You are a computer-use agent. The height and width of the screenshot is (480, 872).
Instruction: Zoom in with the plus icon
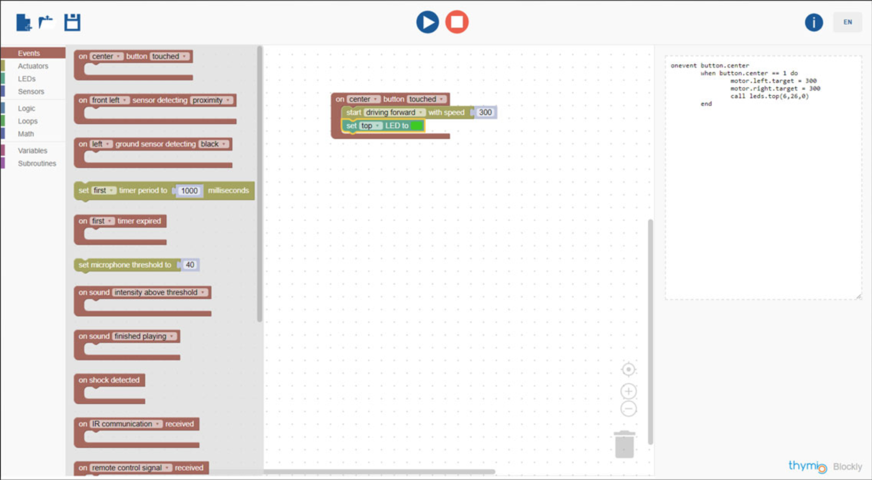point(628,391)
